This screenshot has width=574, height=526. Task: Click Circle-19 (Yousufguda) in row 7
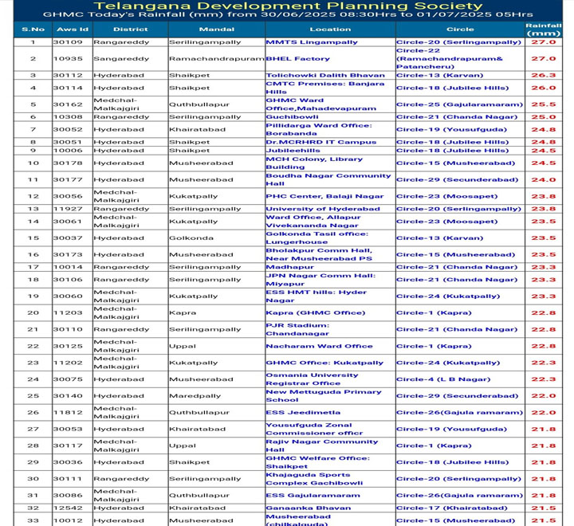[451, 130]
